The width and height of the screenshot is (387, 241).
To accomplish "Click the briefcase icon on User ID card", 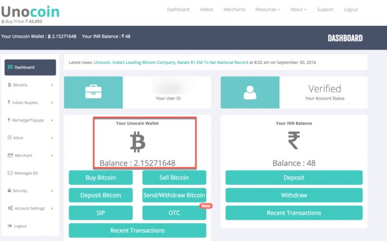I will coord(93,91).
